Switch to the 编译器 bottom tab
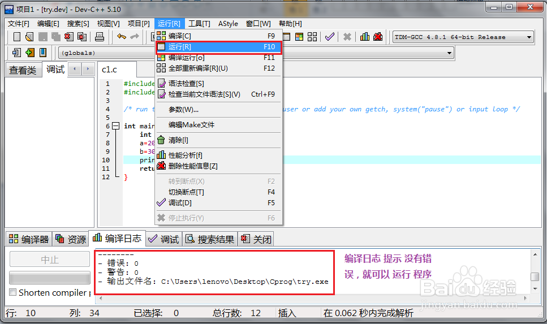Viewport: 547px width, 324px height. [x=29, y=239]
